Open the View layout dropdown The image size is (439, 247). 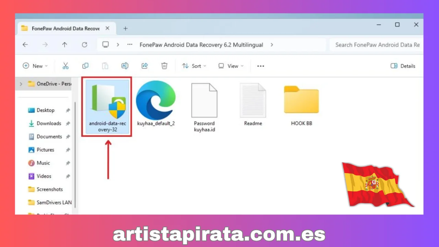pos(231,66)
